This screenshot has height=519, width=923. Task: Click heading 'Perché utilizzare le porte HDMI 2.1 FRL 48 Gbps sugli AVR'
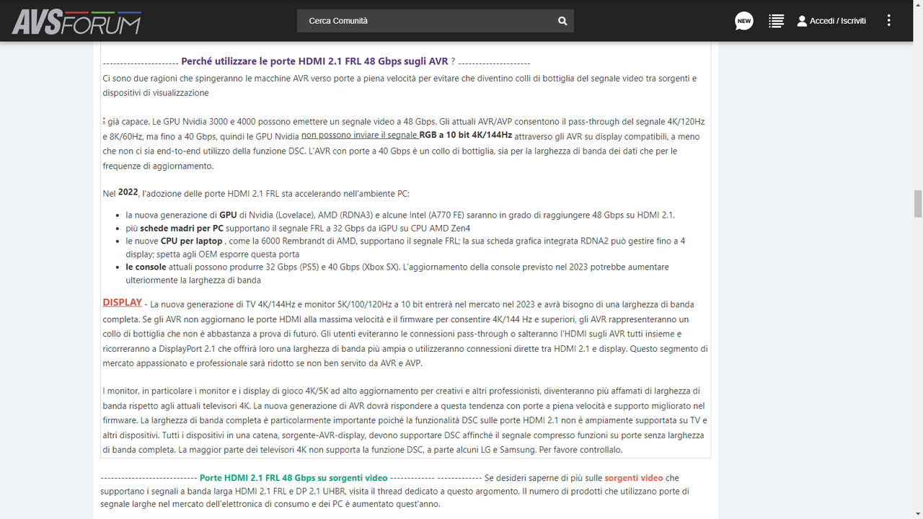click(x=314, y=62)
